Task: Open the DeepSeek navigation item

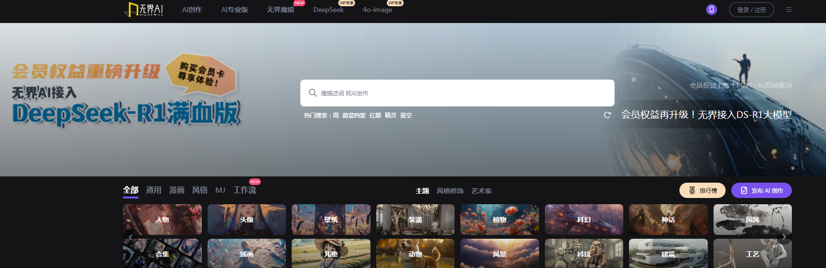Action: 328,10
